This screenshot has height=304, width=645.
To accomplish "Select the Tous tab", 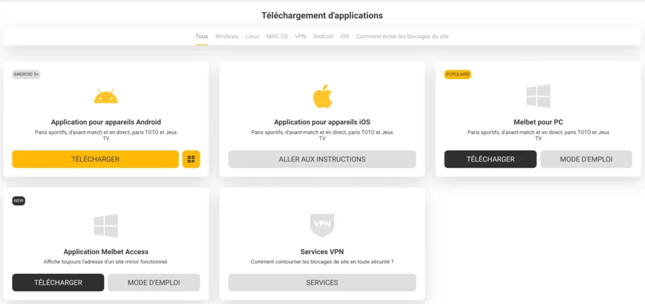I will [202, 36].
